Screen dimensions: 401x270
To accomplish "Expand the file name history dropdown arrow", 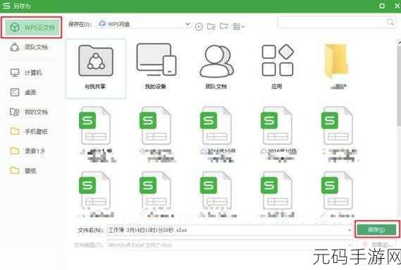I will coord(350,230).
